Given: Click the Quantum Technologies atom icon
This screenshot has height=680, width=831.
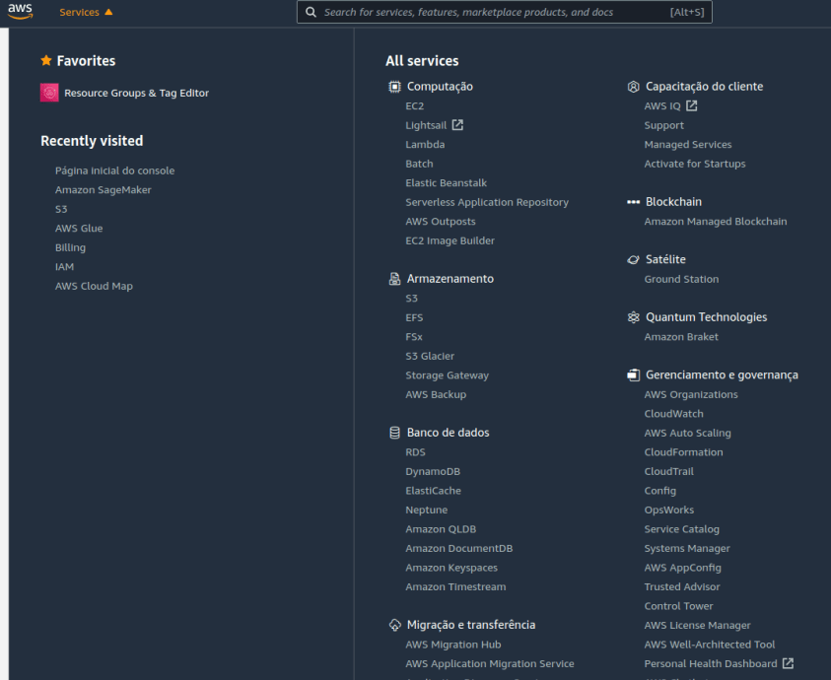Looking at the screenshot, I should [x=633, y=317].
